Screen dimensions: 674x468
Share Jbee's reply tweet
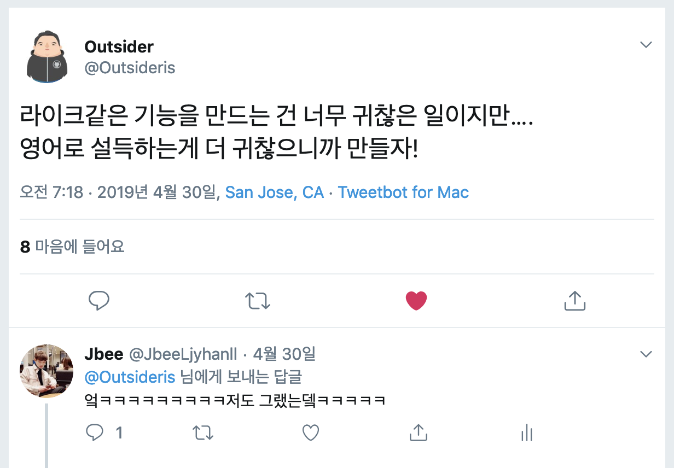click(418, 433)
